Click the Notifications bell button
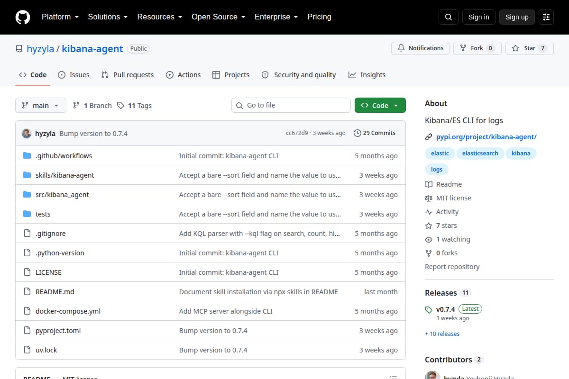 pyautogui.click(x=420, y=48)
